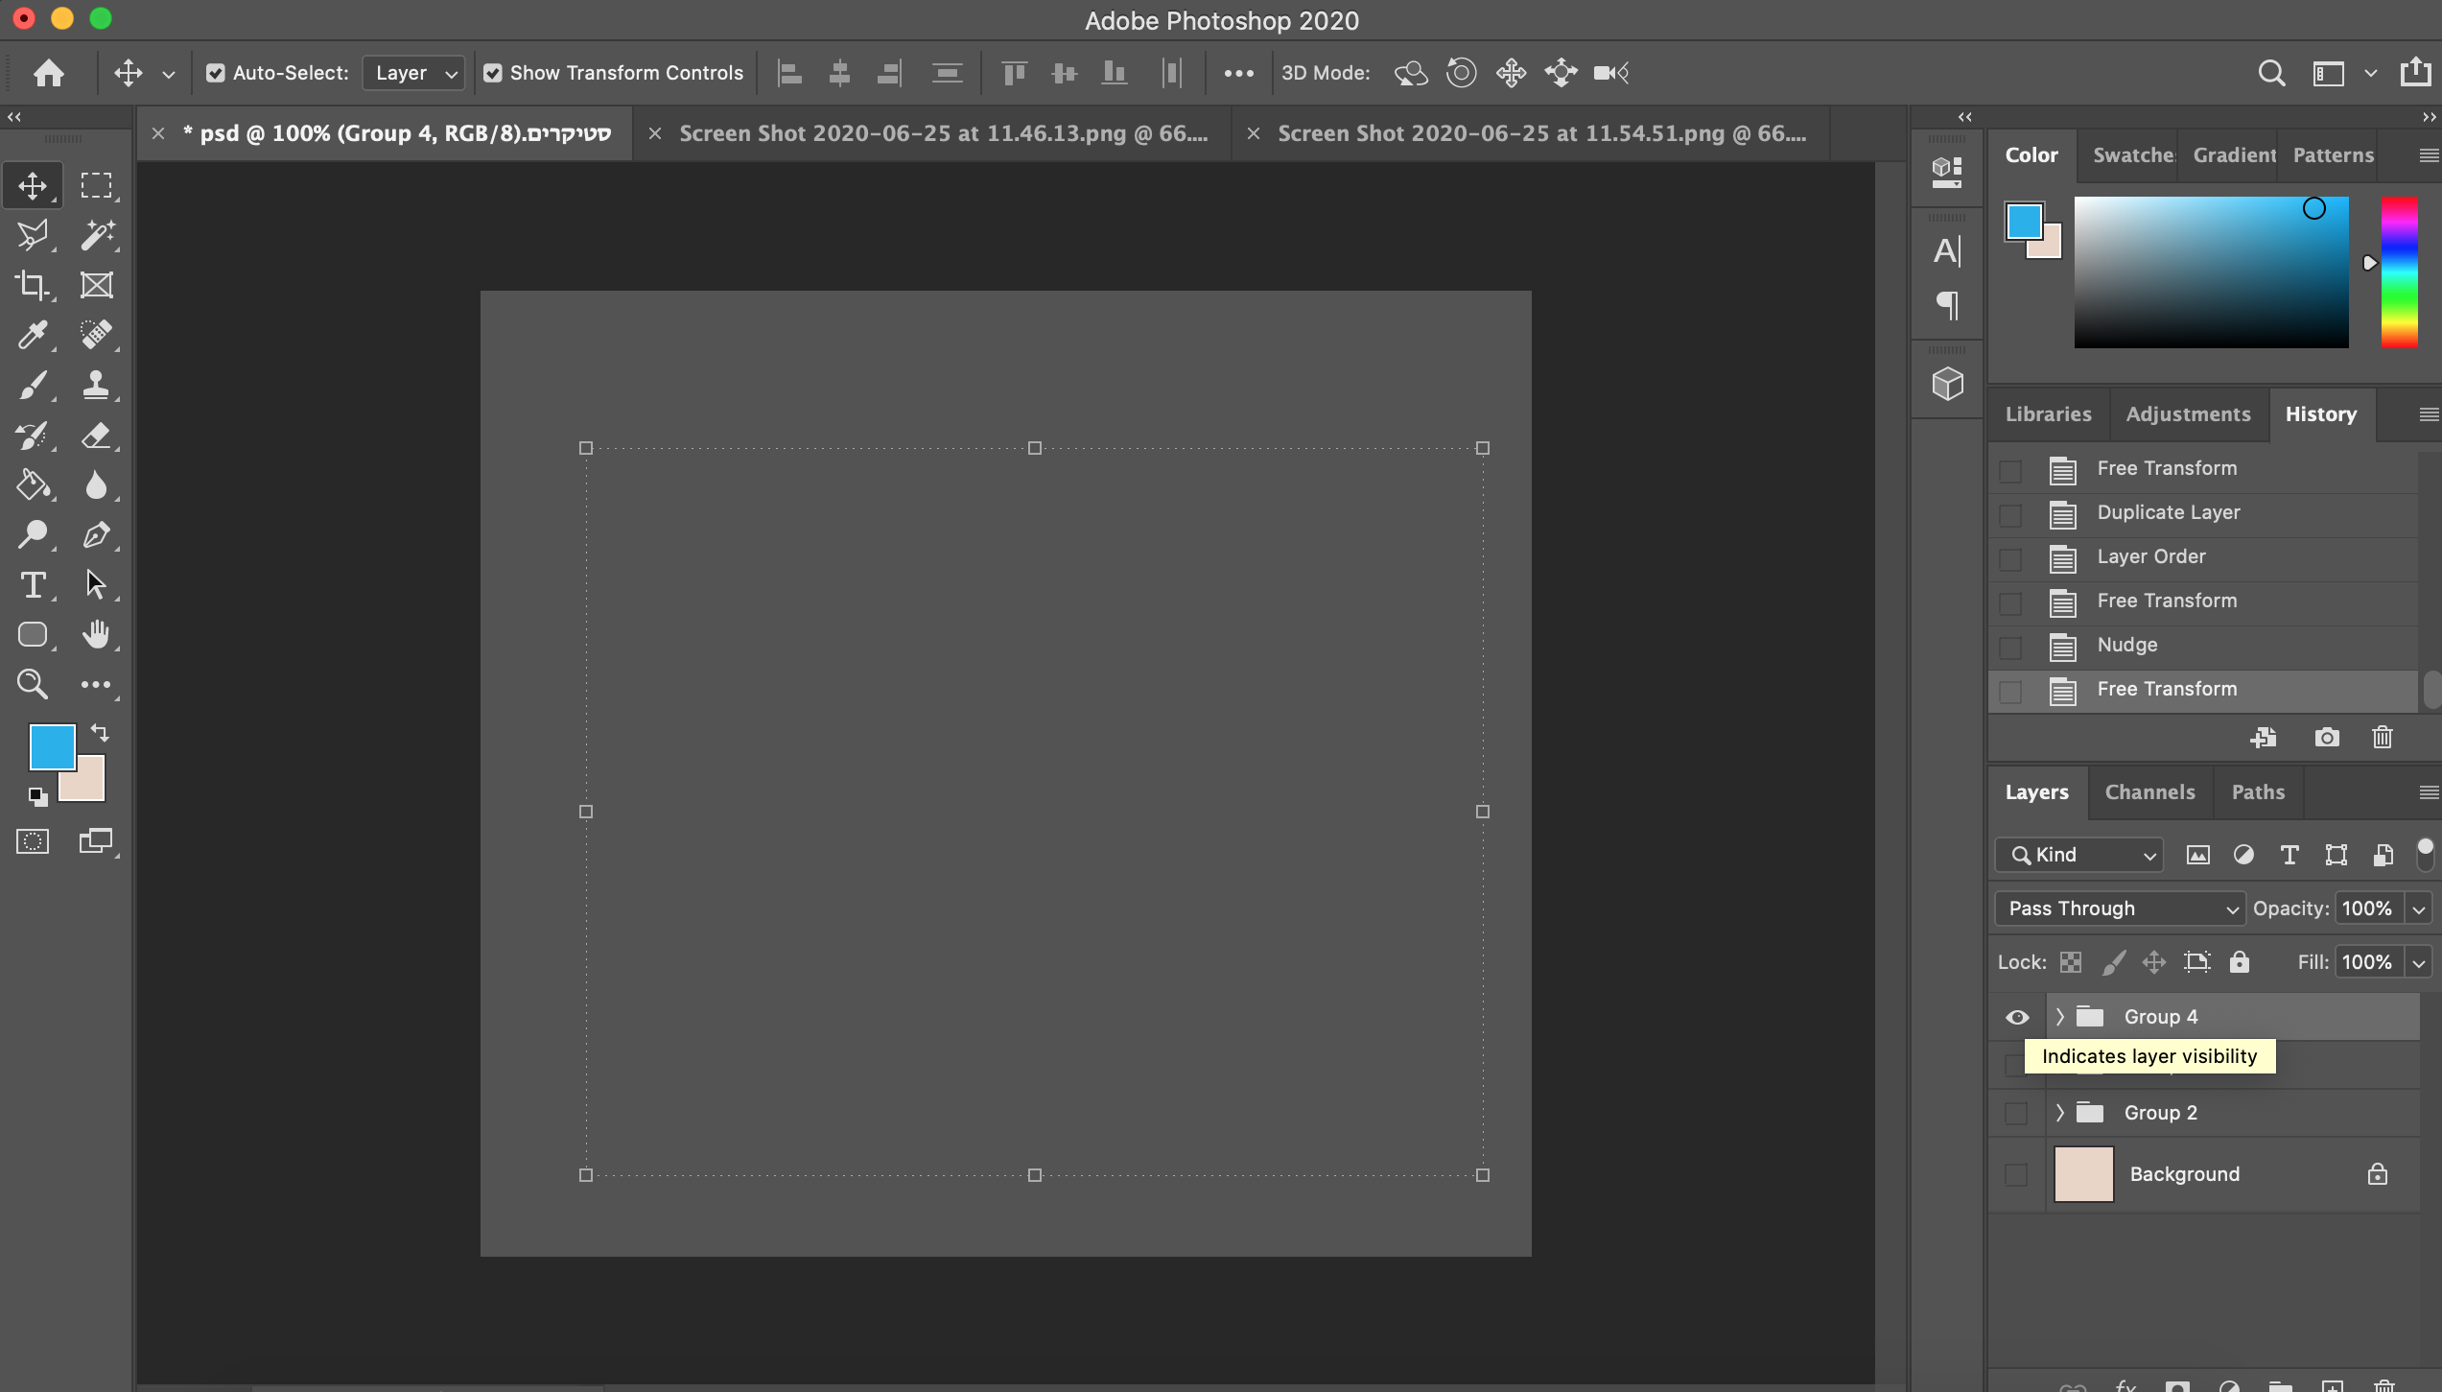Open the Auto-Select Layer dropdown
Viewport: 2442px width, 1392px height.
pos(413,73)
